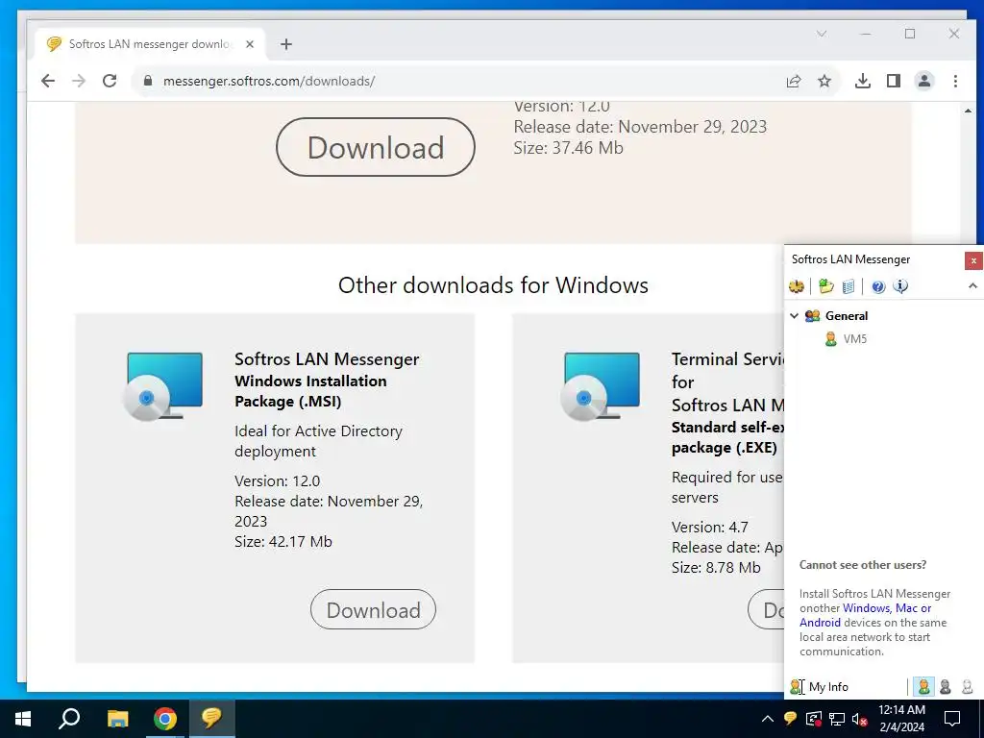Image resolution: width=984 pixels, height=738 pixels.
Task: Open the Android download link
Action: (x=820, y=623)
